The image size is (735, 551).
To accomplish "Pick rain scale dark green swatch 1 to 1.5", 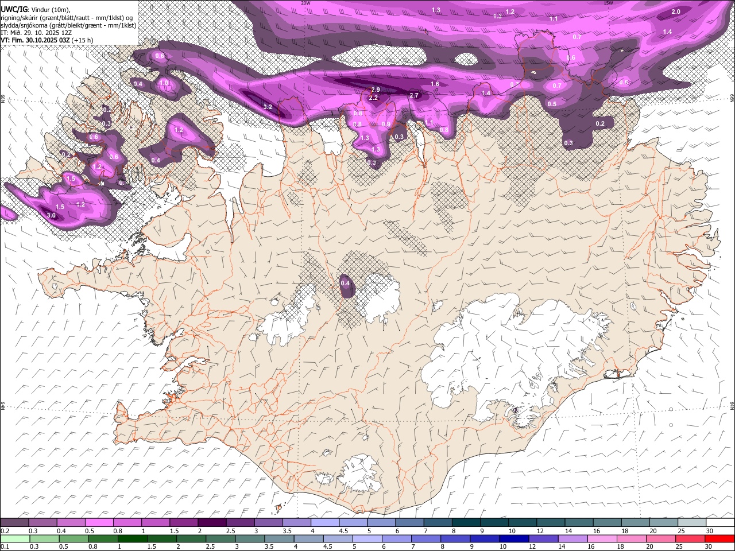I will pyautogui.click(x=132, y=538).
